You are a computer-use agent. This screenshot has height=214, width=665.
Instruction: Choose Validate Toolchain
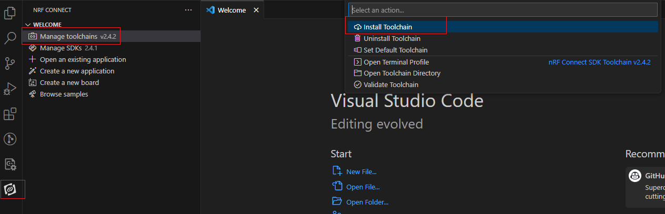(x=503, y=84)
